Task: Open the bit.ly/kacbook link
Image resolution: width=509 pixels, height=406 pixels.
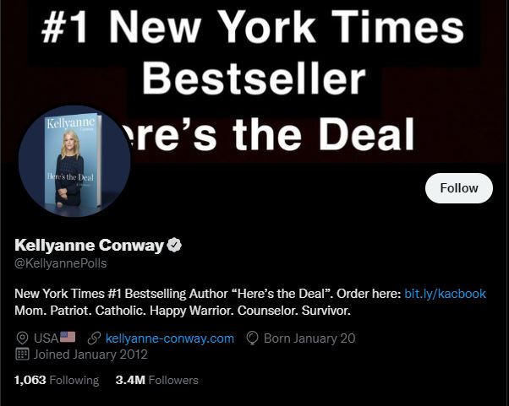Action: [445, 294]
